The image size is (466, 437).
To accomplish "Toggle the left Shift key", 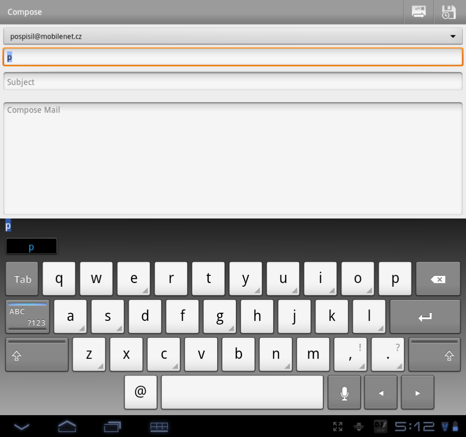I will click(x=36, y=354).
